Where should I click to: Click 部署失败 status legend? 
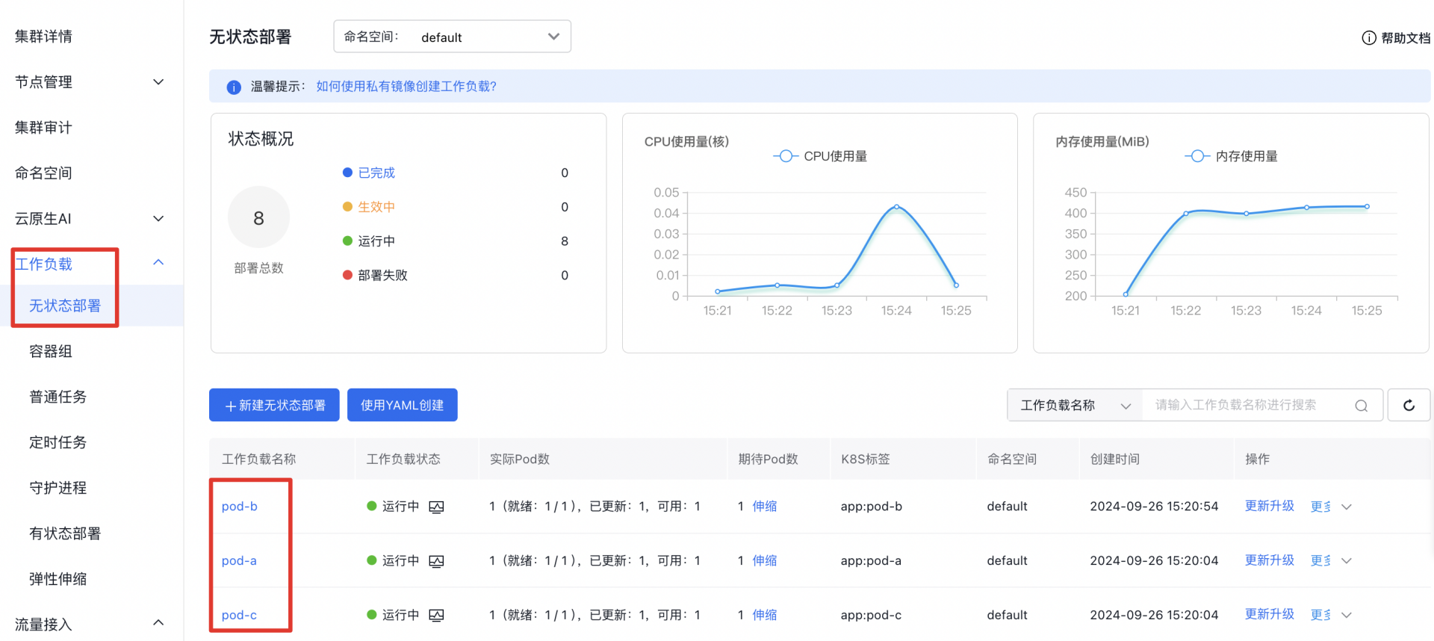coord(375,276)
